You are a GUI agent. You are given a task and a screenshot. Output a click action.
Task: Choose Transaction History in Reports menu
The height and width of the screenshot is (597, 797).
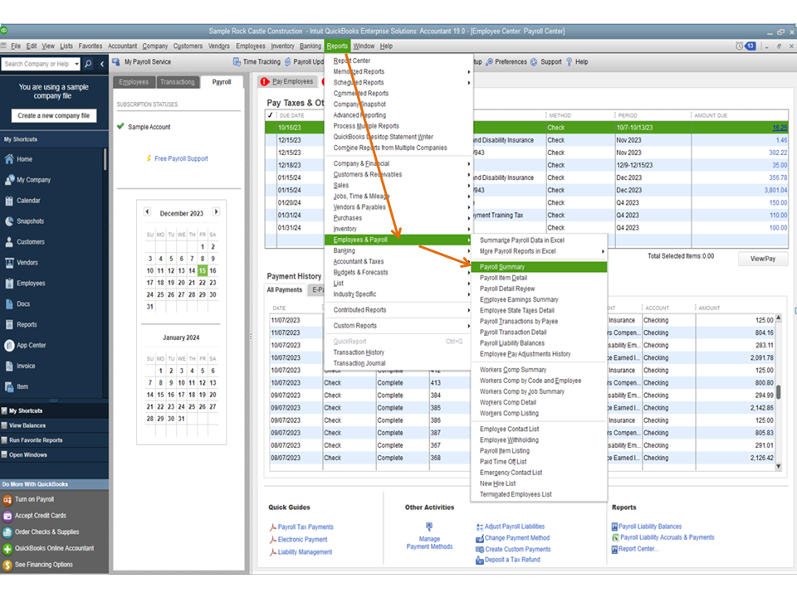click(398, 352)
